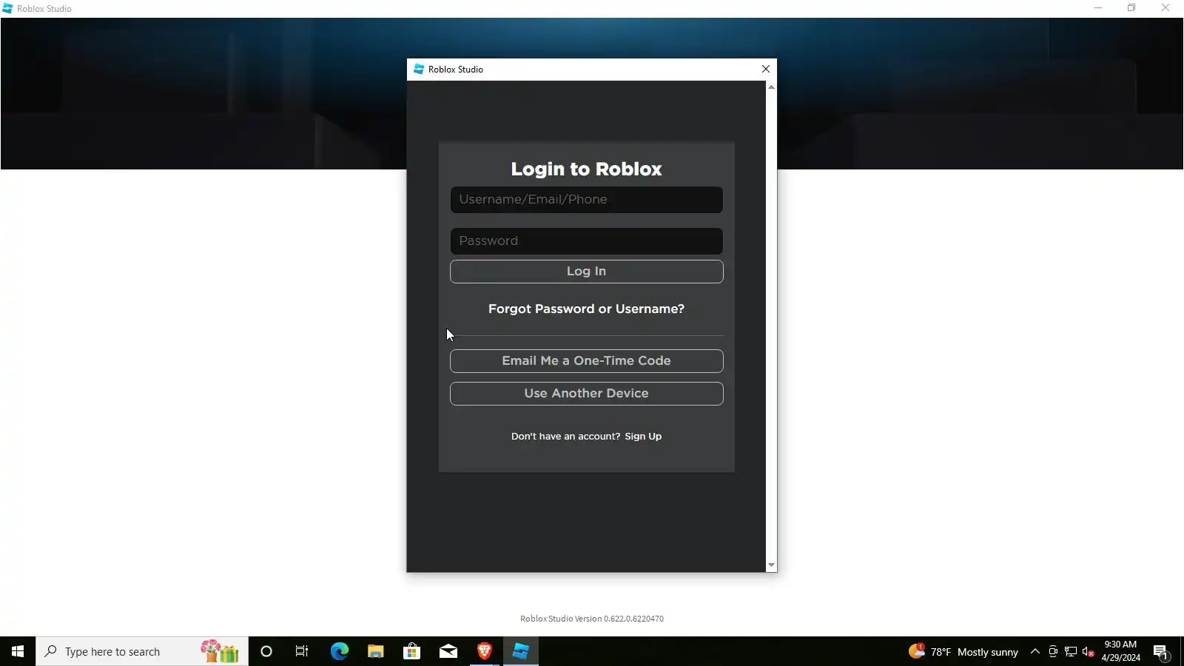The width and height of the screenshot is (1184, 666).
Task: Click the login dialog scroll up arrow
Action: click(x=771, y=87)
